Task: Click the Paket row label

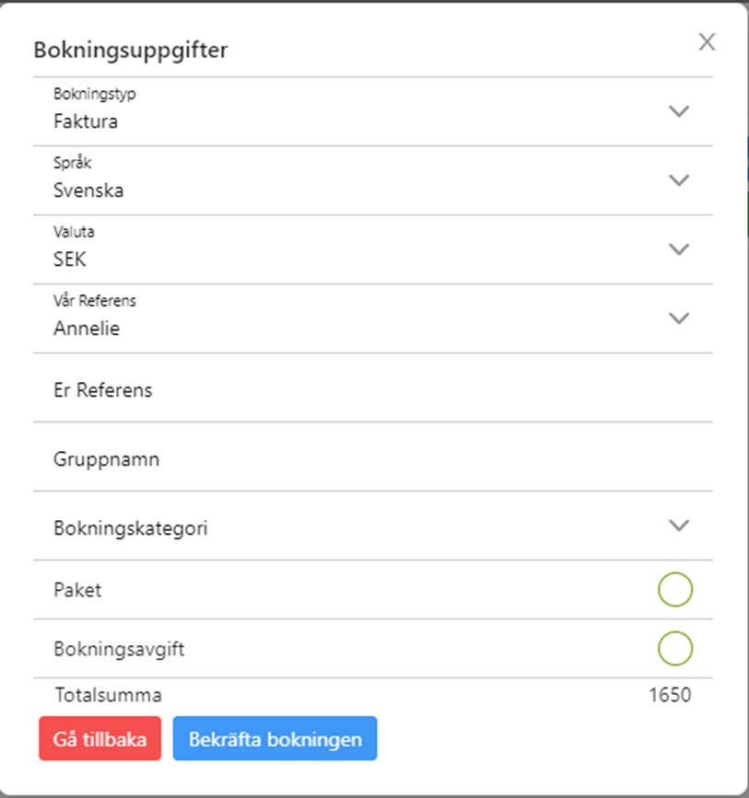Action: (x=77, y=590)
